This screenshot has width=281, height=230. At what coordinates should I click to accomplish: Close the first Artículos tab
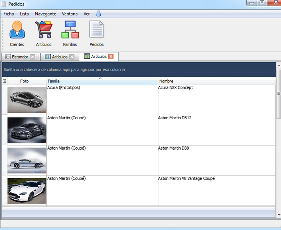pyautogui.click(x=72, y=57)
